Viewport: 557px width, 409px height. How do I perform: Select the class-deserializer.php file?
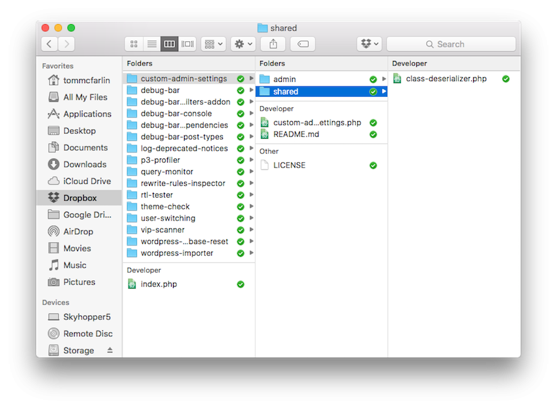point(454,79)
